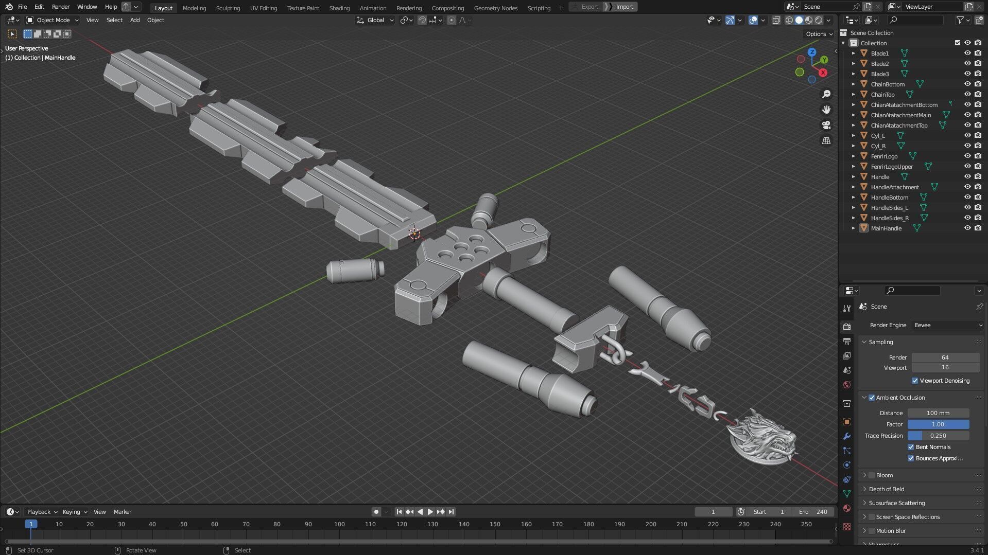The width and height of the screenshot is (988, 555).
Task: Enable Bloom checkbox
Action: tap(872, 475)
